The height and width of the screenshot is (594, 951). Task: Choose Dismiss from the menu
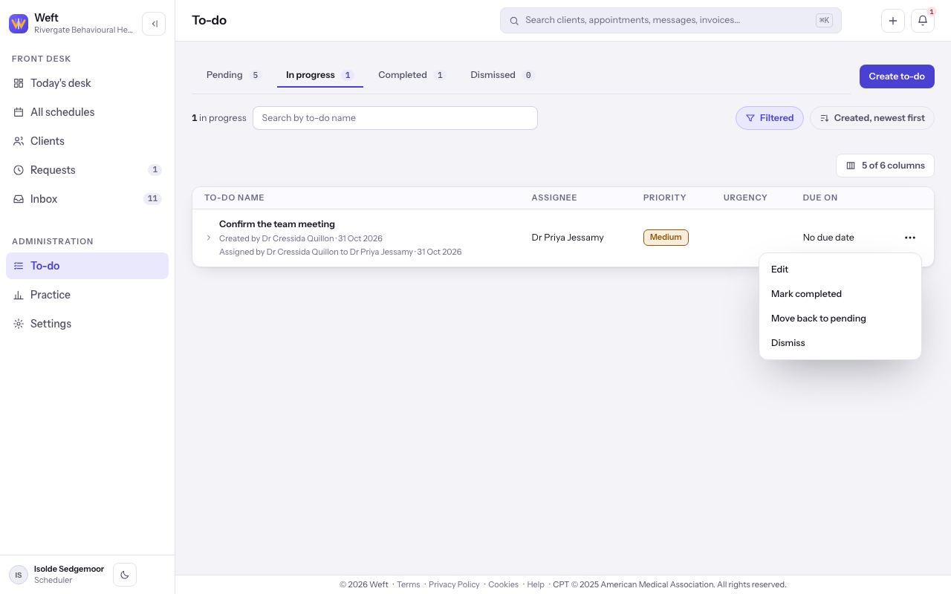[840, 343]
